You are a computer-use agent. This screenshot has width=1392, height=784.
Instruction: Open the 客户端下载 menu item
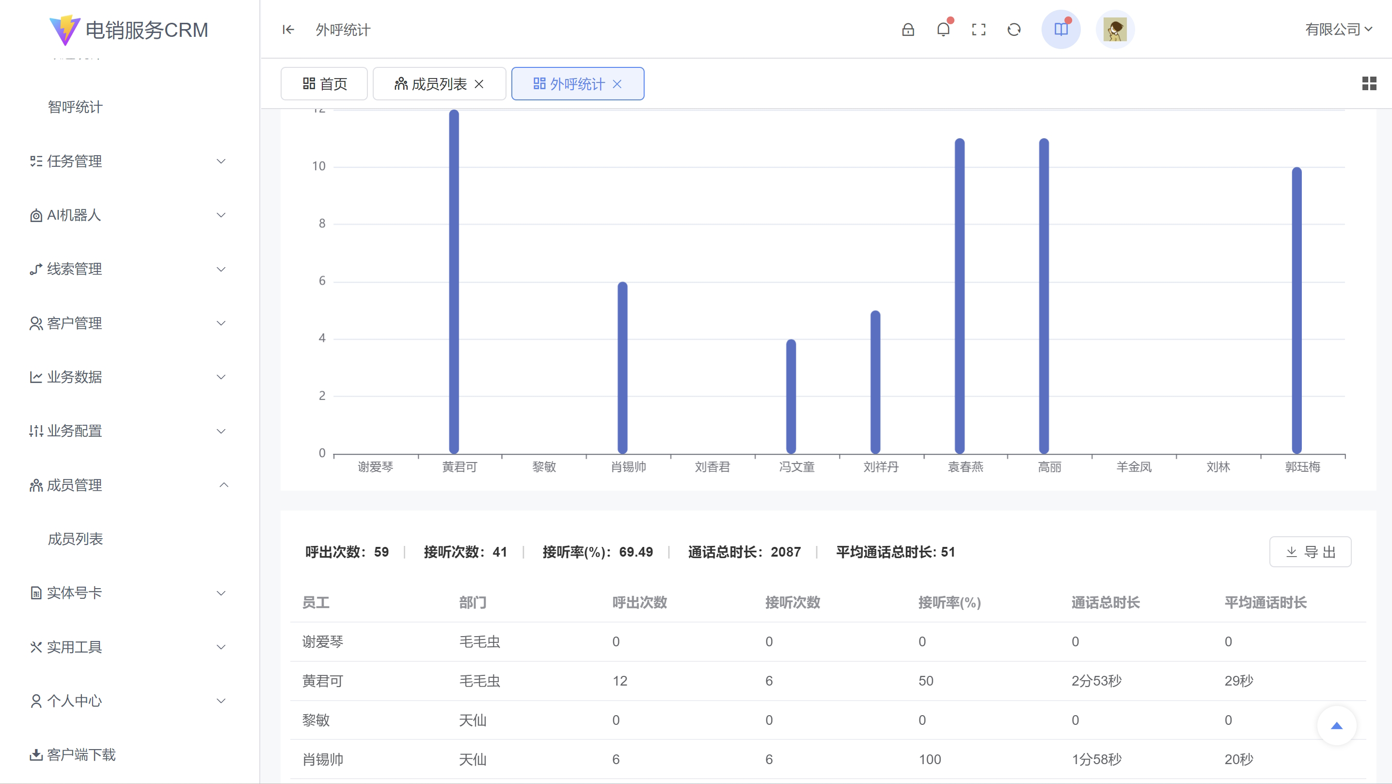point(72,755)
